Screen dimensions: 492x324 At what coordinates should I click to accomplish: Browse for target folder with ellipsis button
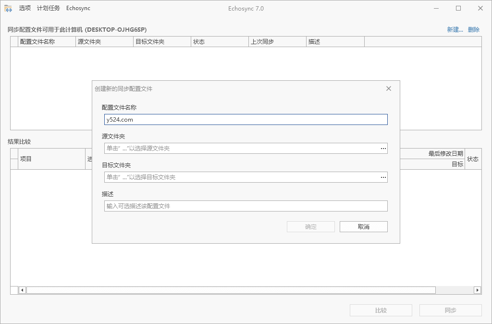pyautogui.click(x=383, y=177)
